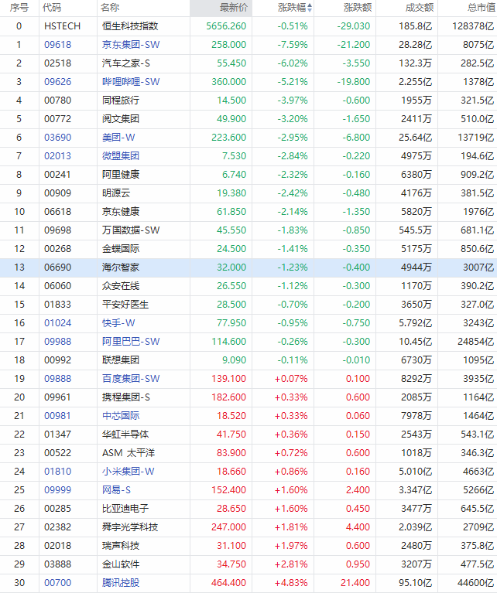
Task: Open stock link 哔哩哔哩-SW
Action: (131, 82)
